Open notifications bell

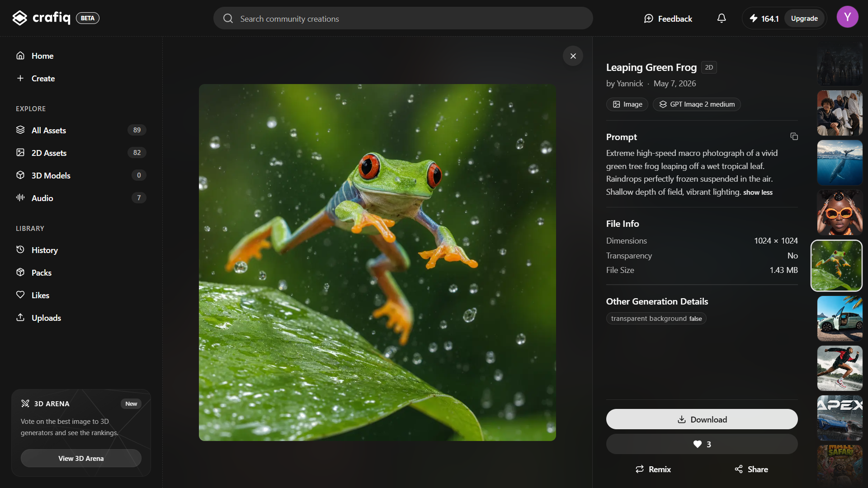(x=722, y=19)
